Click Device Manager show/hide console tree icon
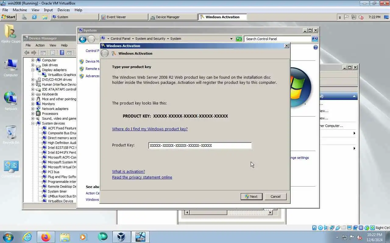The height and width of the screenshot is (243, 390). [43, 53]
